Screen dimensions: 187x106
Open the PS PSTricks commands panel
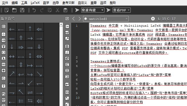4,94
